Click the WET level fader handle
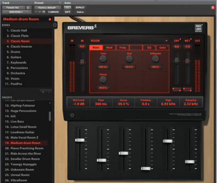217x183 pixels. pyautogui.click(x=187, y=62)
